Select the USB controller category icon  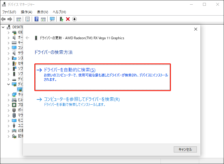14,126
